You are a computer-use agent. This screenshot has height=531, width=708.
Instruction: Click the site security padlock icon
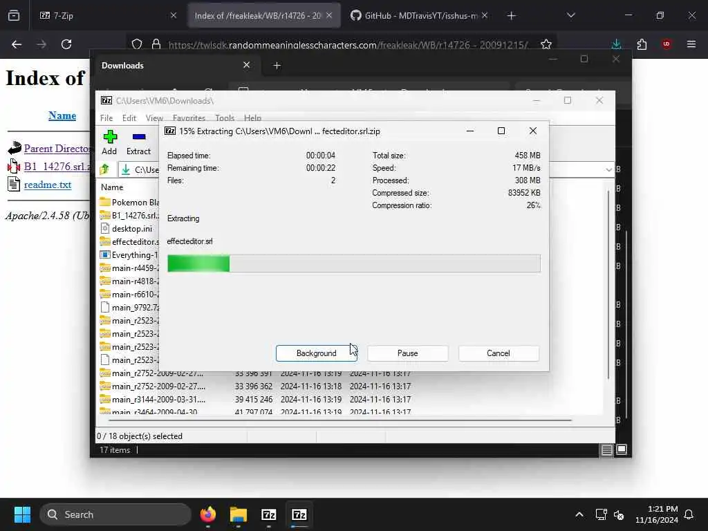pos(156,44)
